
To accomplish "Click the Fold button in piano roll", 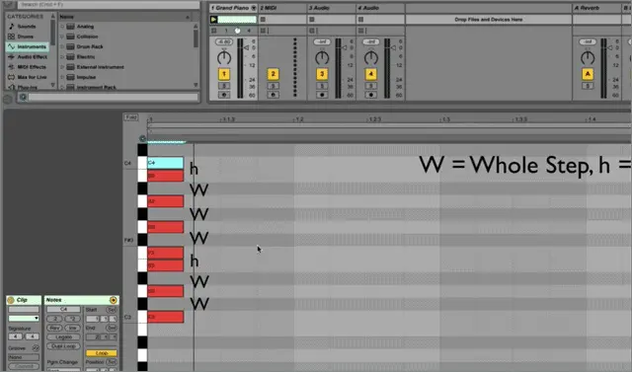I will tap(130, 117).
